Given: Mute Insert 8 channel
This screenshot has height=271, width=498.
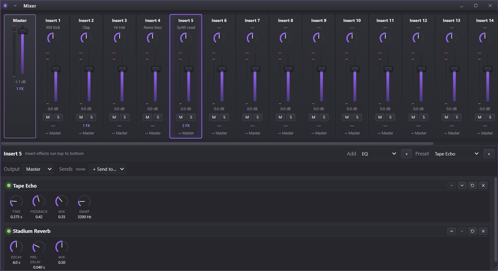Looking at the screenshot, I should (x=280, y=117).
